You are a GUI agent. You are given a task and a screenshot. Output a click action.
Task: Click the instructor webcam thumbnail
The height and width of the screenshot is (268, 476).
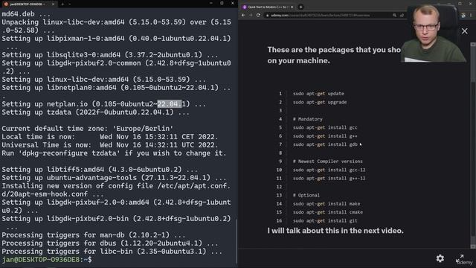pos(434,33)
